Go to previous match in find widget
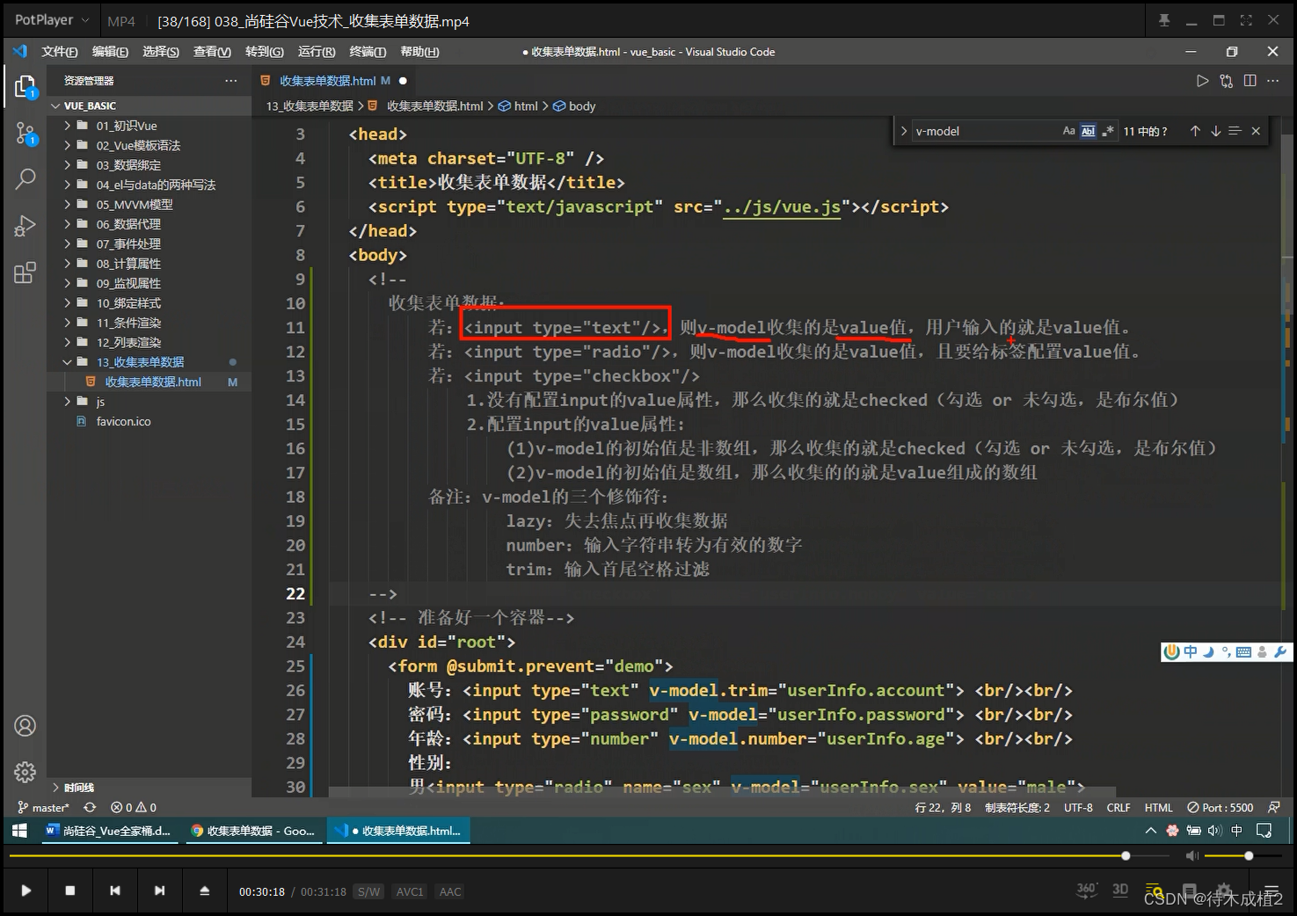The image size is (1297, 916). pos(1195,131)
